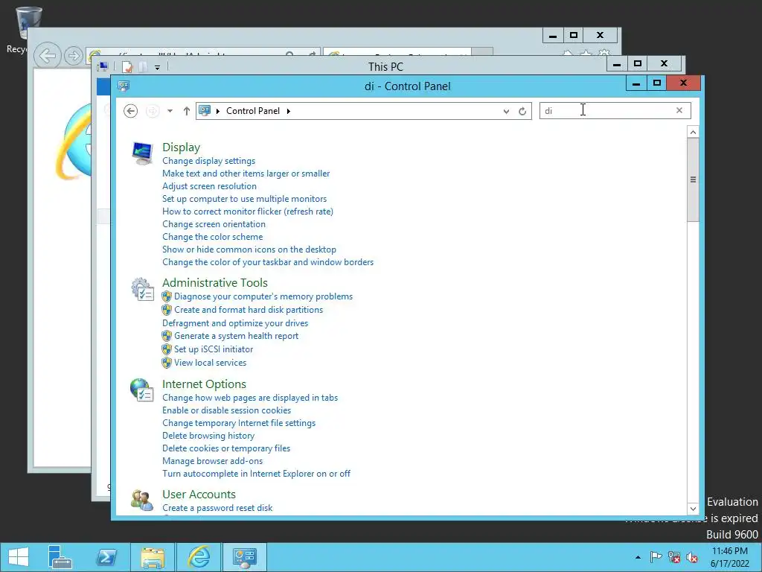This screenshot has width=762, height=572.
Task: Open the Display category icon
Action: 142,153
